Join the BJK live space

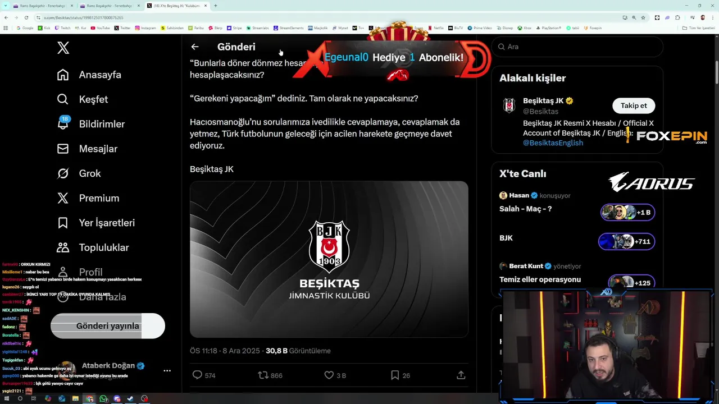(506, 238)
